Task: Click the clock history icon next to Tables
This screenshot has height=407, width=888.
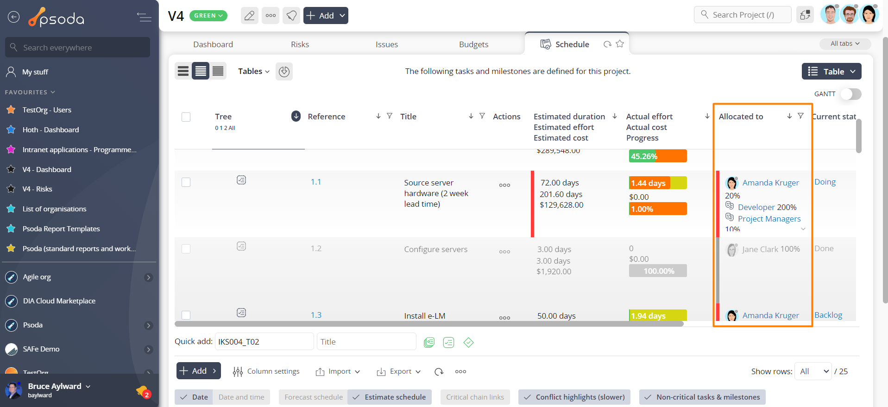Action: click(284, 72)
